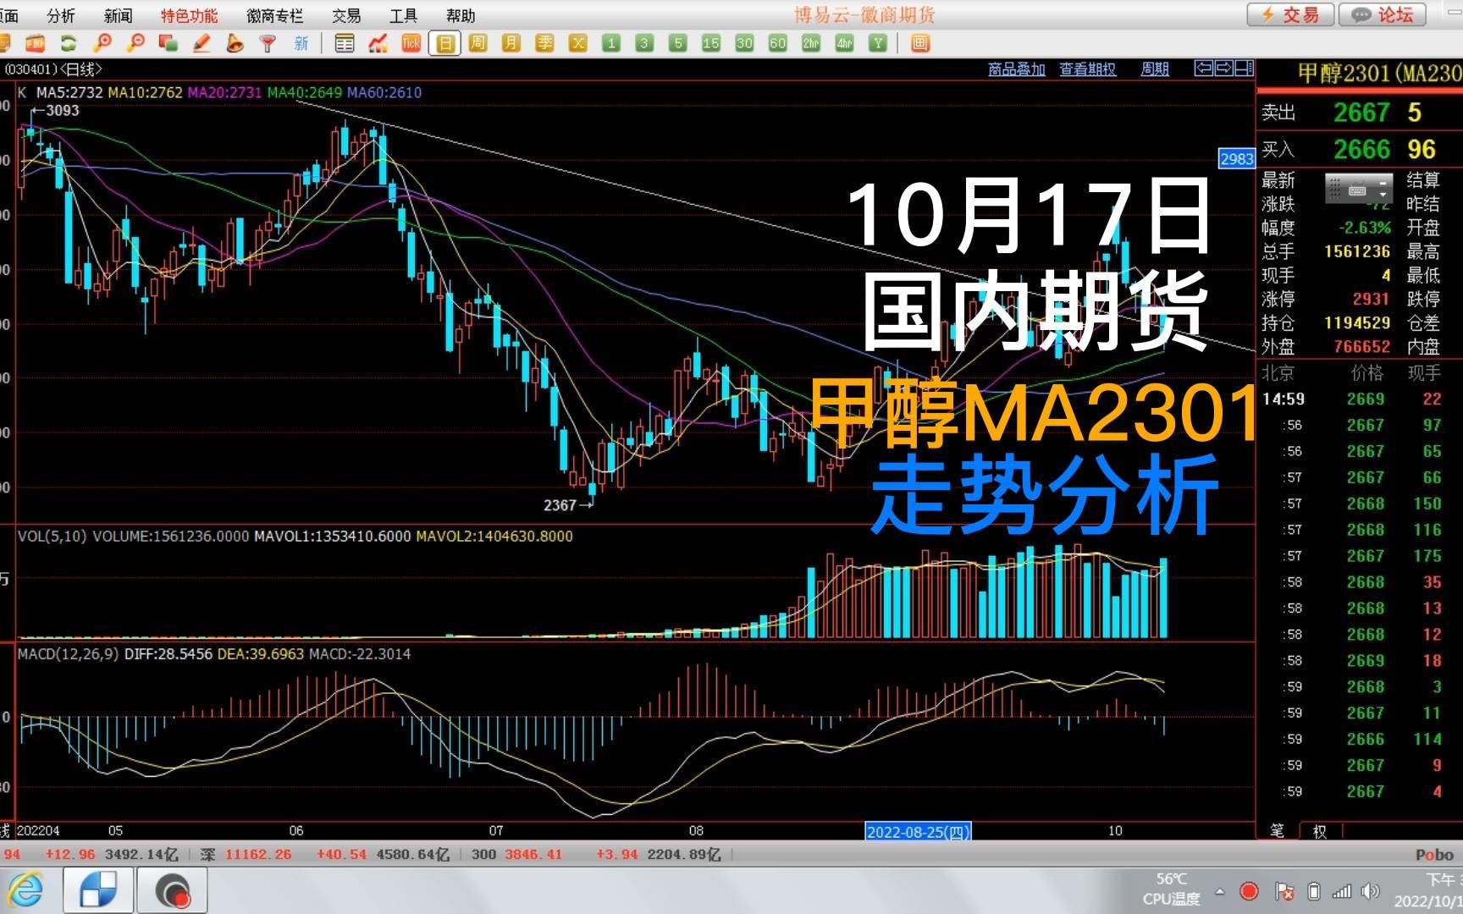This screenshot has height=914, width=1463.
Task: Select the weekly (周) period icon
Action: 478,43
